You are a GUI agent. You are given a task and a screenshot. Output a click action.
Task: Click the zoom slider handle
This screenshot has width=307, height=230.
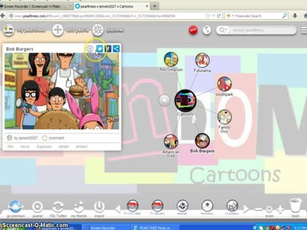pos(269,209)
